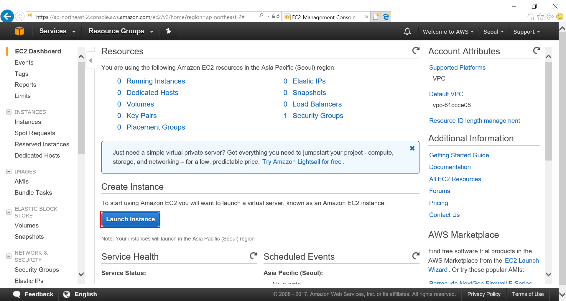Open the Supported Platforms link
This screenshot has height=301, width=566.
tap(457, 68)
